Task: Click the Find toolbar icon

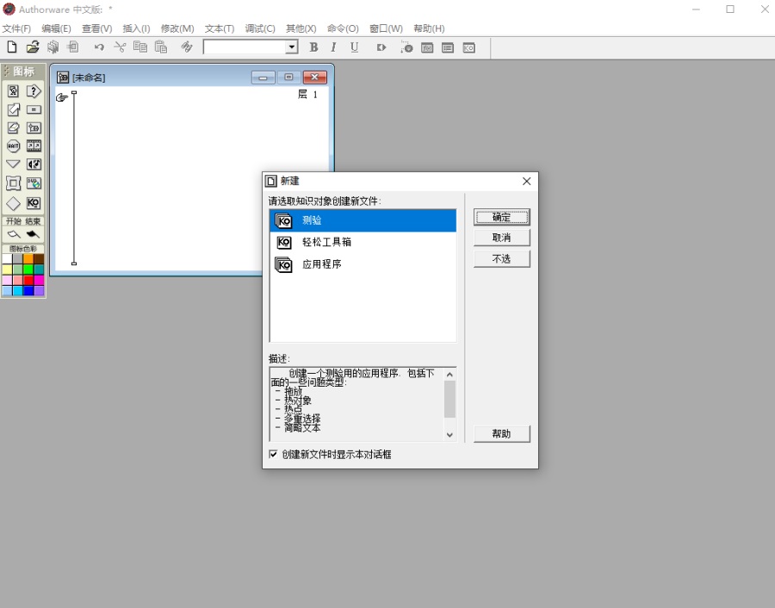Action: click(x=187, y=47)
